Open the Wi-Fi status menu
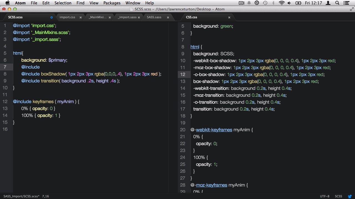 282,3
